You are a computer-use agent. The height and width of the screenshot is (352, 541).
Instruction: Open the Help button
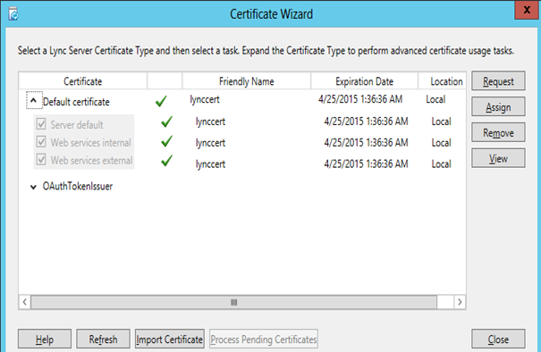click(x=45, y=339)
